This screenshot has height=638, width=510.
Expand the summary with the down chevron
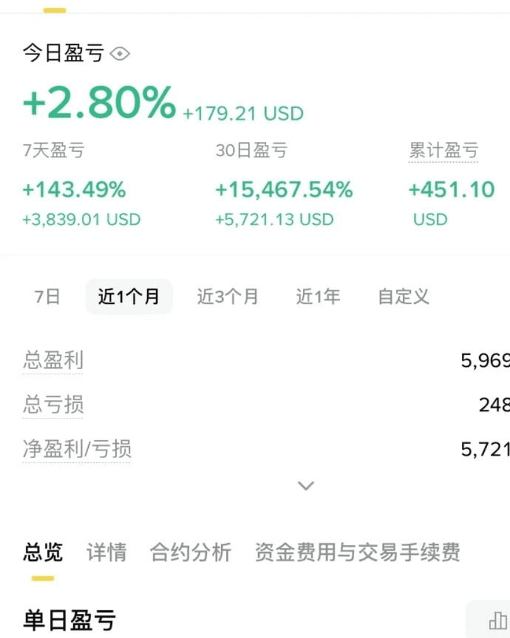(306, 485)
